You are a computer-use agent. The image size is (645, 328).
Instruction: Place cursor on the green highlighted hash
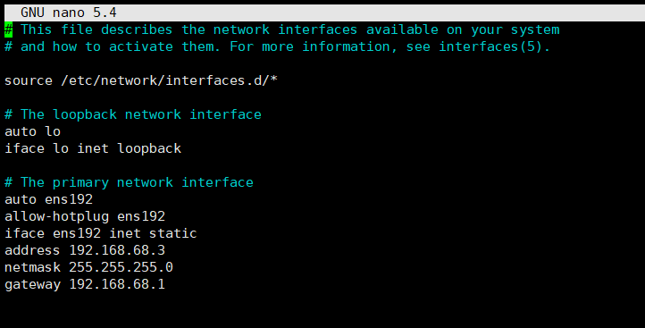coord(8,29)
